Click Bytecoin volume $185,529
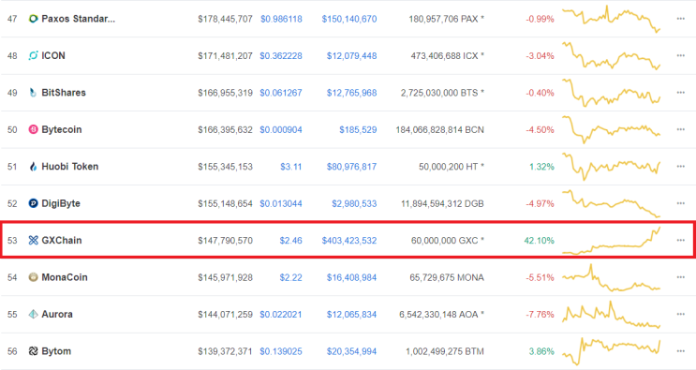 click(358, 129)
